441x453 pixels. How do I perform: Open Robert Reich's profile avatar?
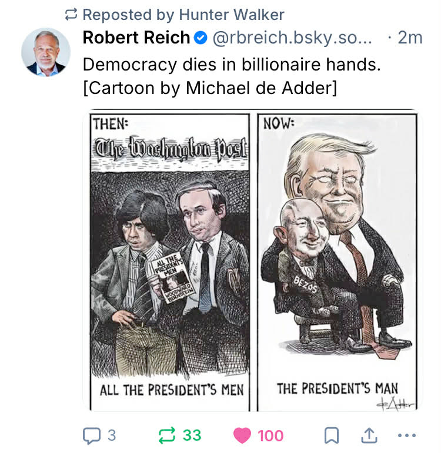46,51
